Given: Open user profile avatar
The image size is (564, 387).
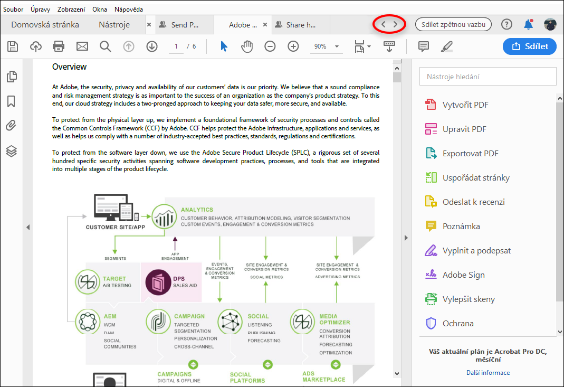Looking at the screenshot, I should tap(550, 24).
